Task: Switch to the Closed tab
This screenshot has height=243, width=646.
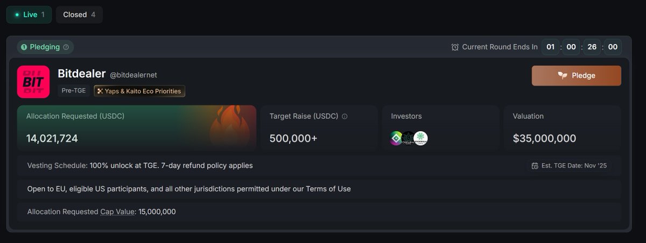Action: click(x=79, y=15)
